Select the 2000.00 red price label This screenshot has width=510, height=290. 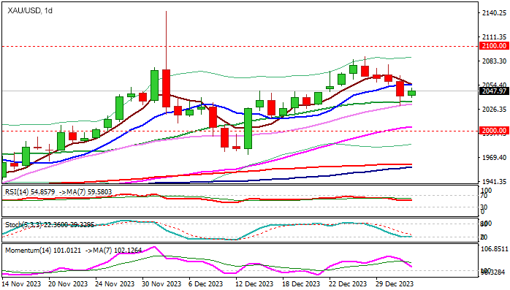pos(494,131)
